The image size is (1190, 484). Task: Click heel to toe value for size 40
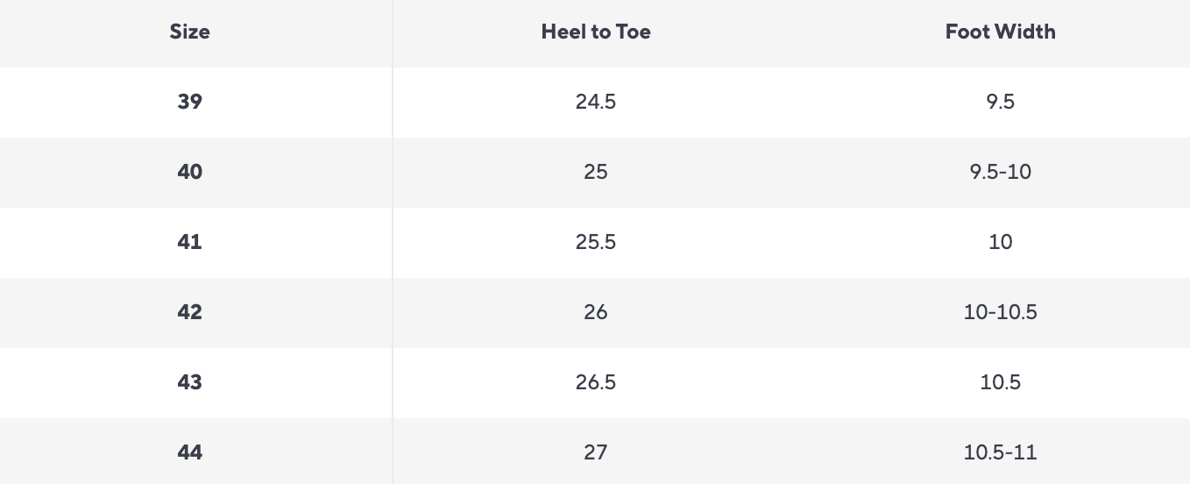(x=596, y=172)
